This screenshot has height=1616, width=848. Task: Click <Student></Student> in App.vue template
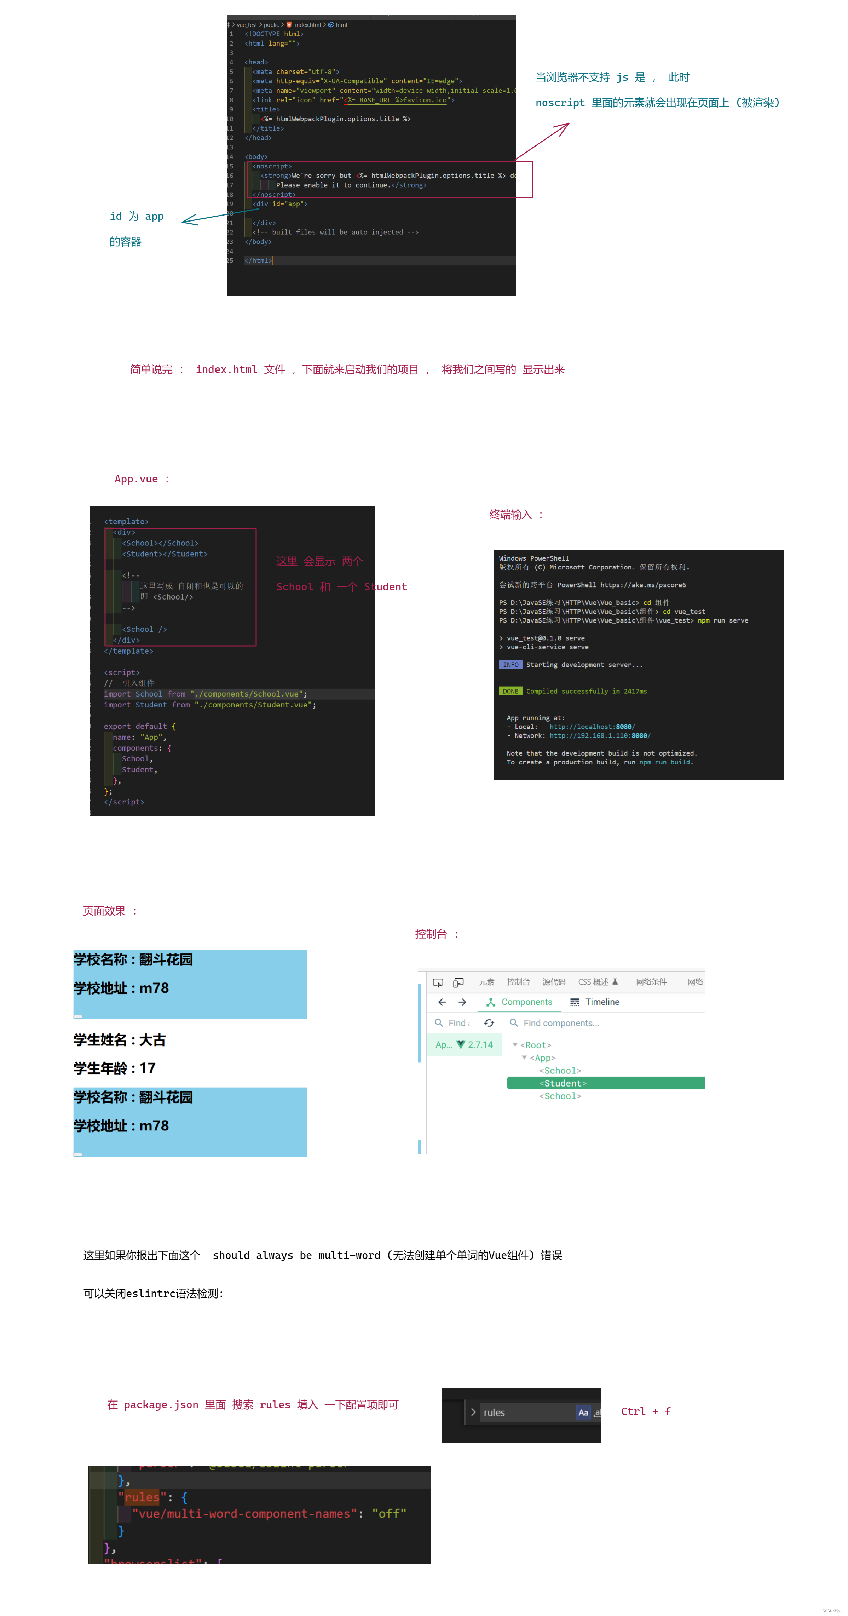click(165, 553)
